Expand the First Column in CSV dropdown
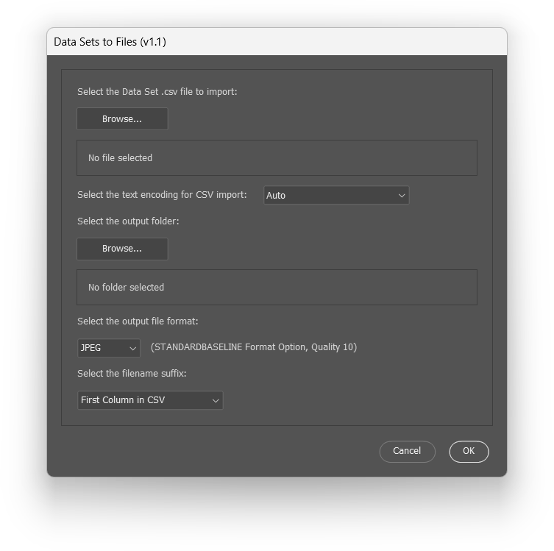554x551 pixels. (149, 400)
